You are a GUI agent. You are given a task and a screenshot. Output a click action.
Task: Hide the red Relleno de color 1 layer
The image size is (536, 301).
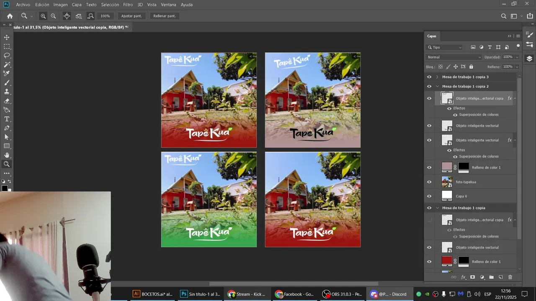pos(429,262)
